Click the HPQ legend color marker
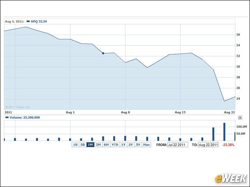Image resolution: width=250 pixels, height=187 pixels. click(x=28, y=21)
